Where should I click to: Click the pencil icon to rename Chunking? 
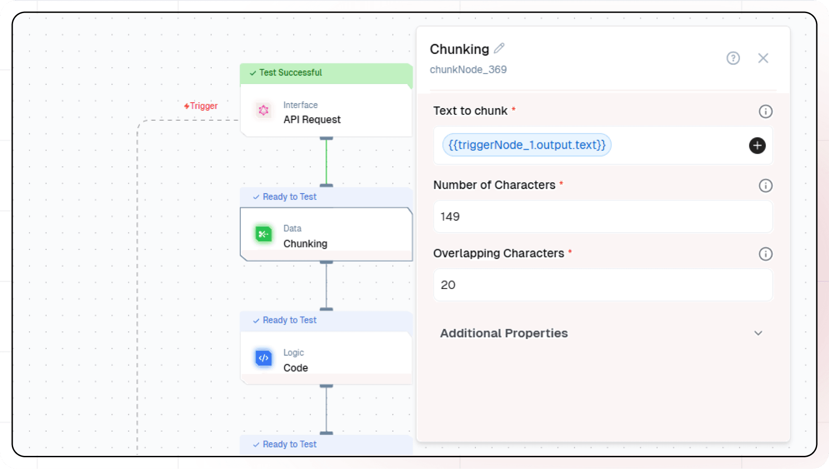499,47
